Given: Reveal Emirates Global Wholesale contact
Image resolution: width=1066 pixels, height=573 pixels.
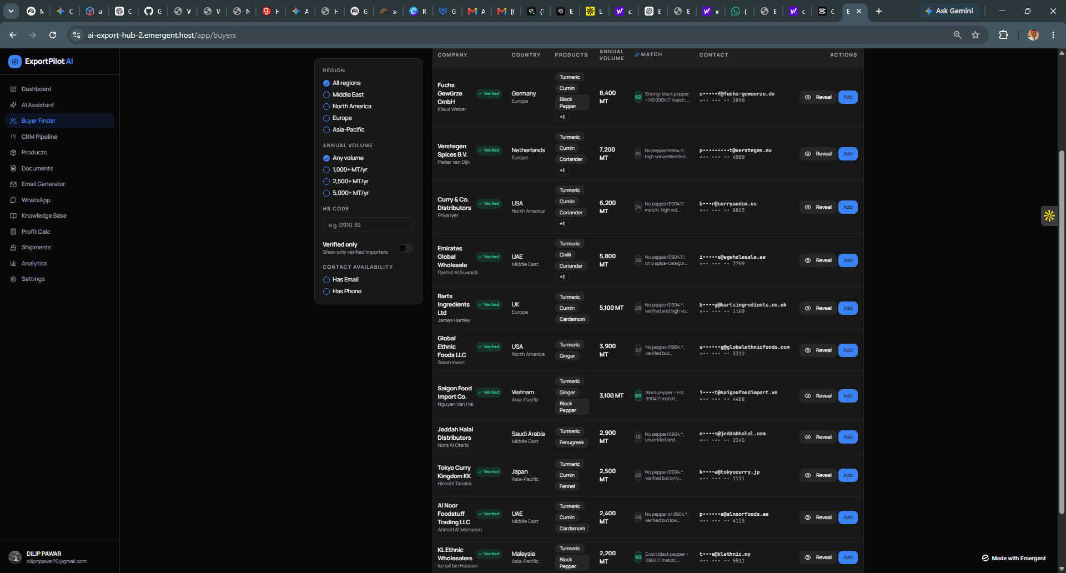Looking at the screenshot, I should tap(818, 260).
